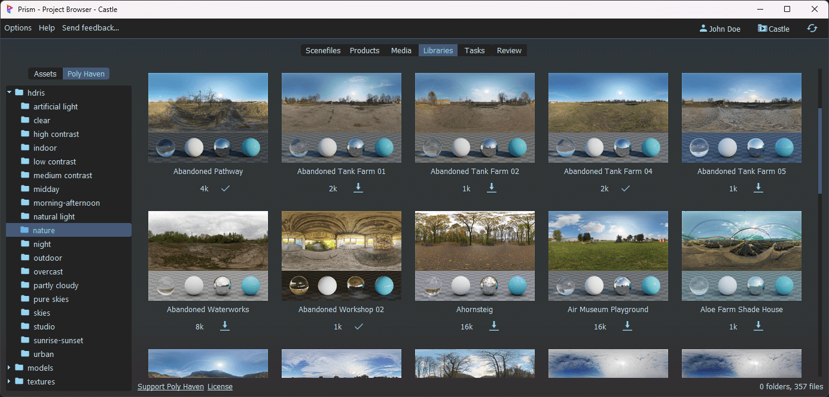The image size is (829, 397).
Task: Select the Abandoned Workshop 02 thumbnail
Action: pos(342,256)
